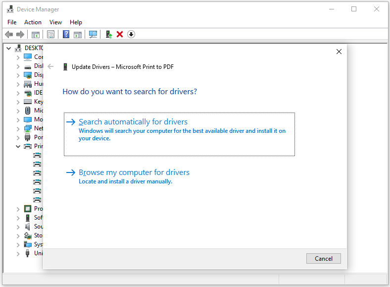Choose Search automatically for drivers
Screen dimensions: 390x287
pos(133,122)
